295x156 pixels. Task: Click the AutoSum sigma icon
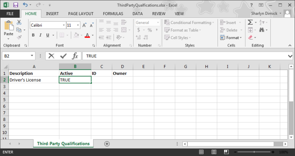pos(250,22)
